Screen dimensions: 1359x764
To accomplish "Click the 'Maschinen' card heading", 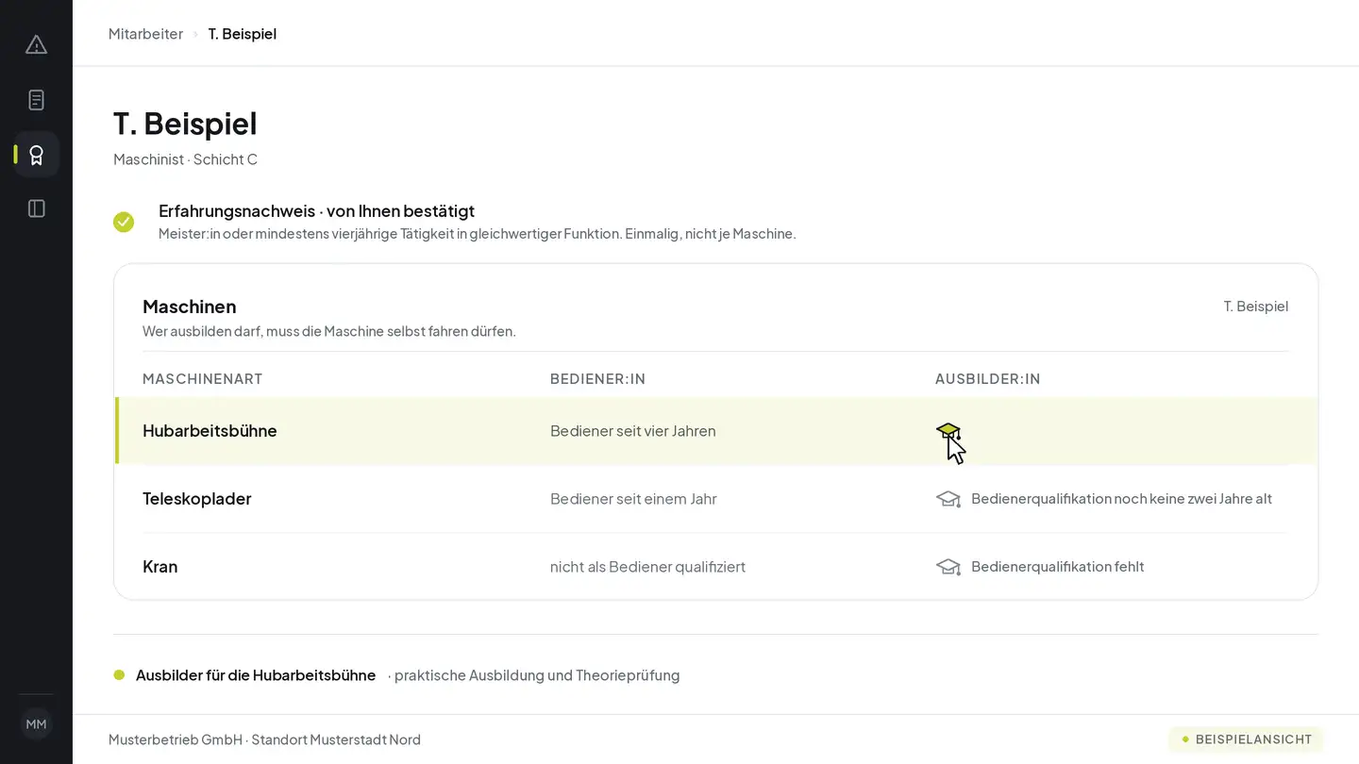I will (190, 307).
